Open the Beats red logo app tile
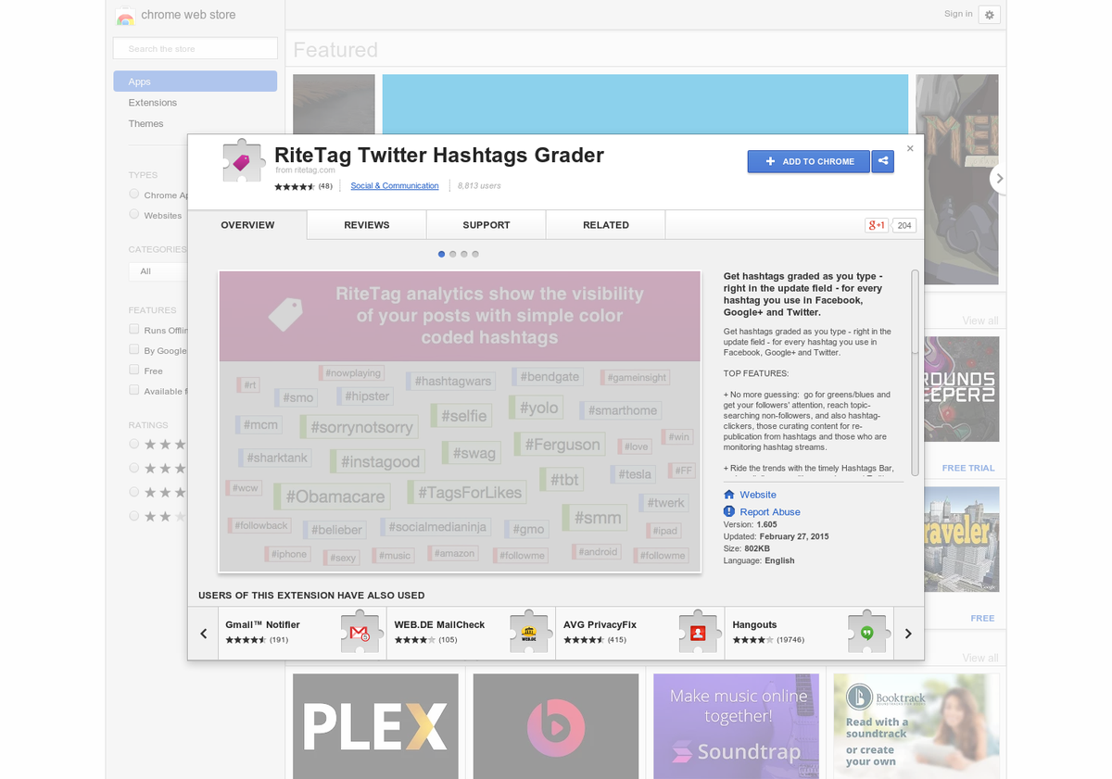Screen dimensions: 1112x779 point(556,726)
